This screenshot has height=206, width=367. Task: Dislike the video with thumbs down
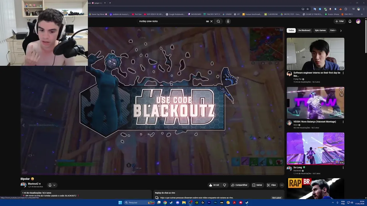(225, 185)
